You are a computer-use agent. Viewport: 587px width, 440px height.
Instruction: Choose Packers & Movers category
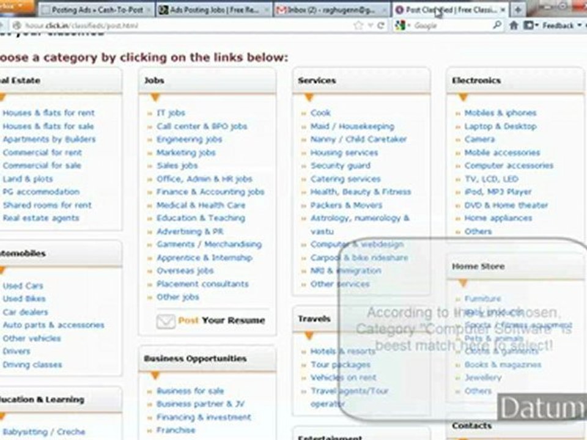click(x=346, y=205)
